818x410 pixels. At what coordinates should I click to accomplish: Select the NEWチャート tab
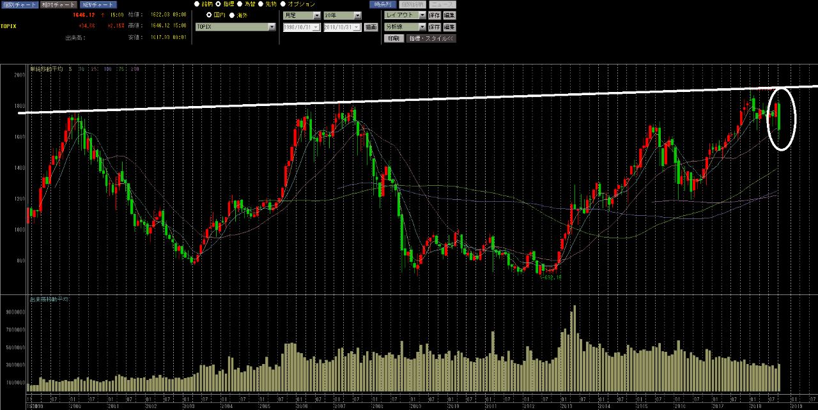[x=98, y=4]
